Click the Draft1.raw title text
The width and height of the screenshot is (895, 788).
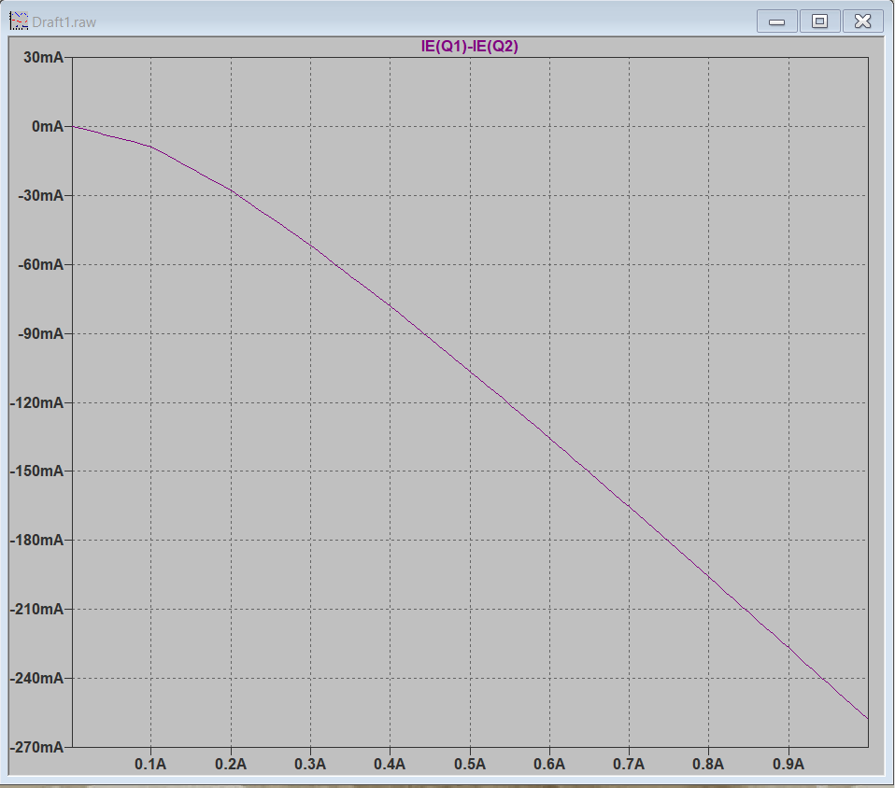pos(64,22)
